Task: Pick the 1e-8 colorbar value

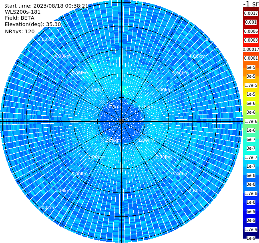Action: coord(251,202)
